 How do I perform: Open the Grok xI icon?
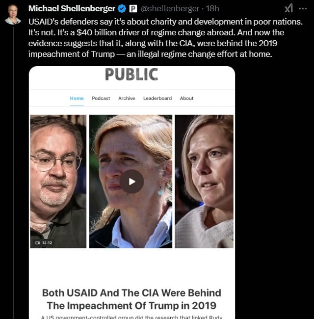pyautogui.click(x=288, y=8)
